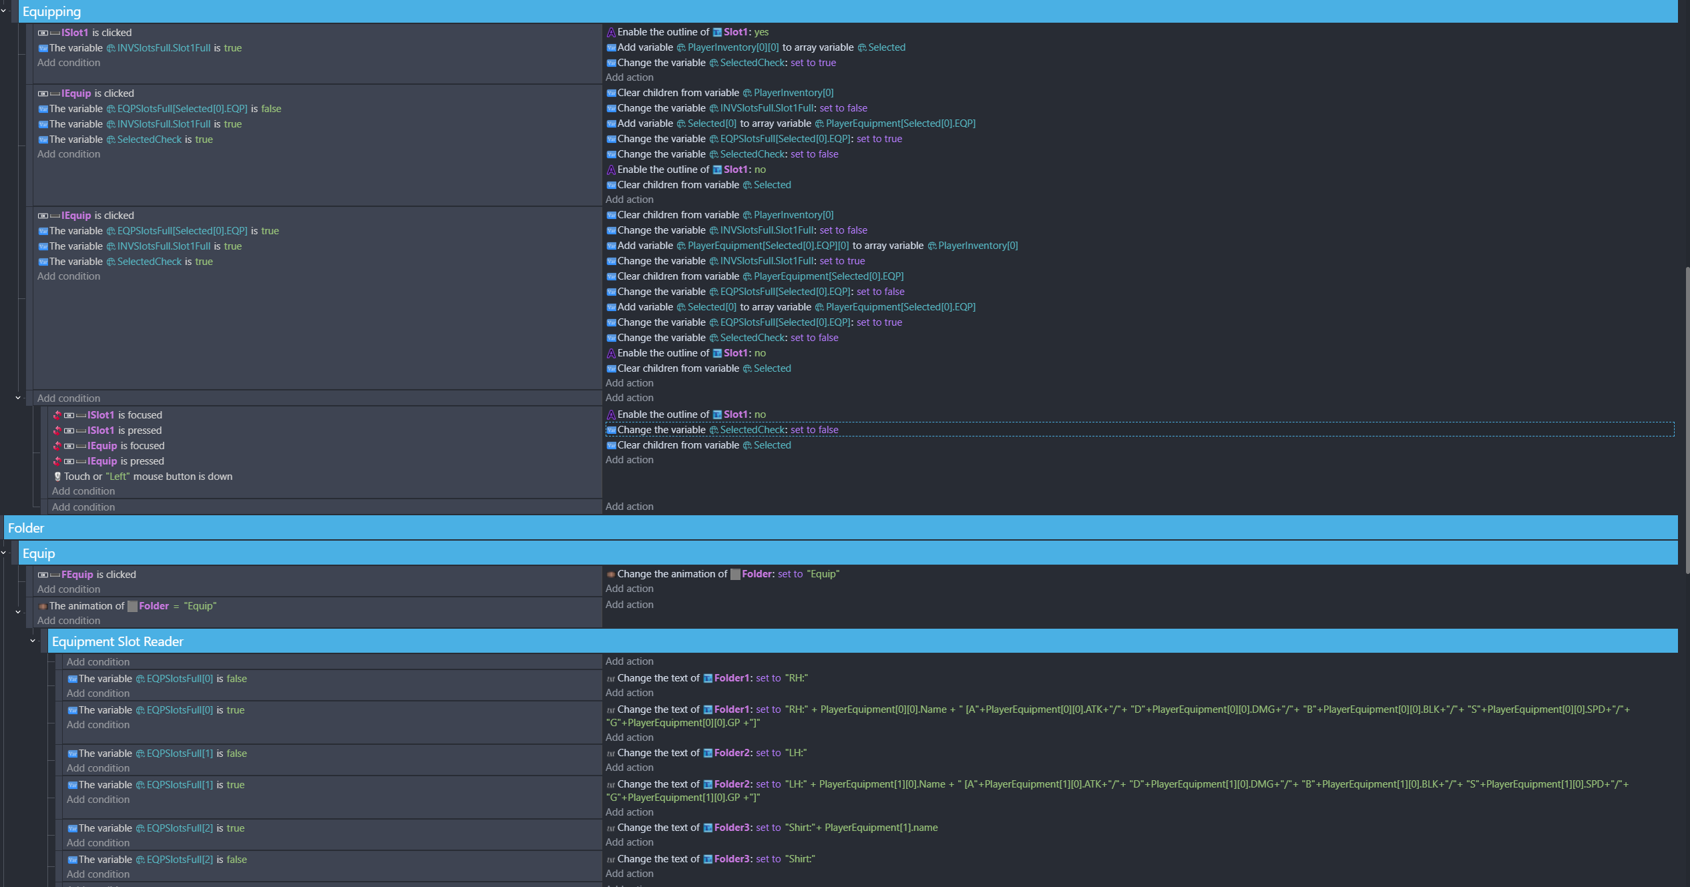Click the mouse icon on the Touch or Left button condition
This screenshot has width=1690, height=887.
(x=57, y=477)
